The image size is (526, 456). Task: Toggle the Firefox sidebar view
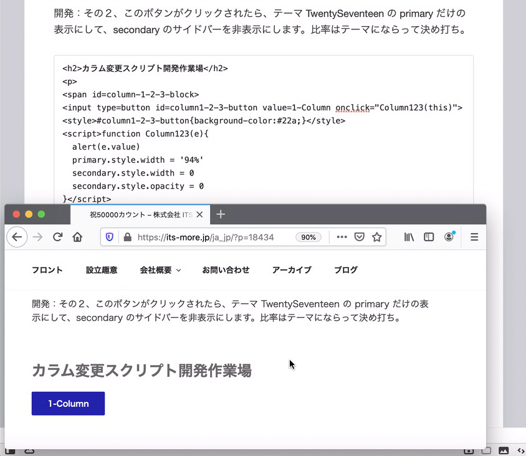(429, 237)
